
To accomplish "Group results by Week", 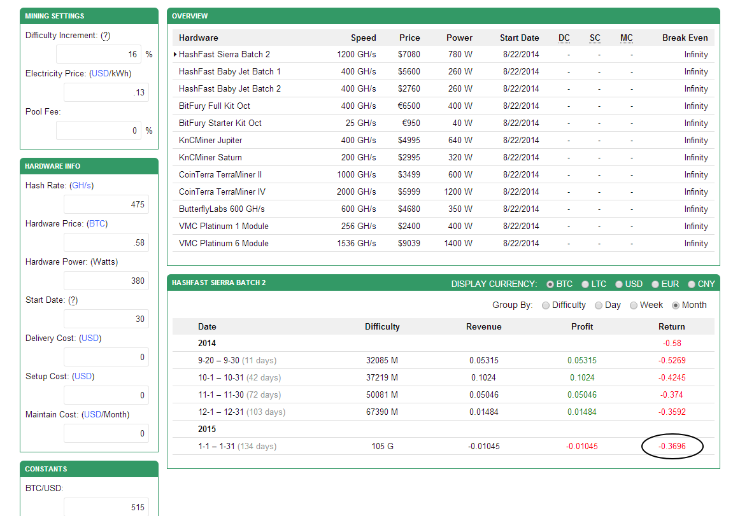I will (634, 305).
